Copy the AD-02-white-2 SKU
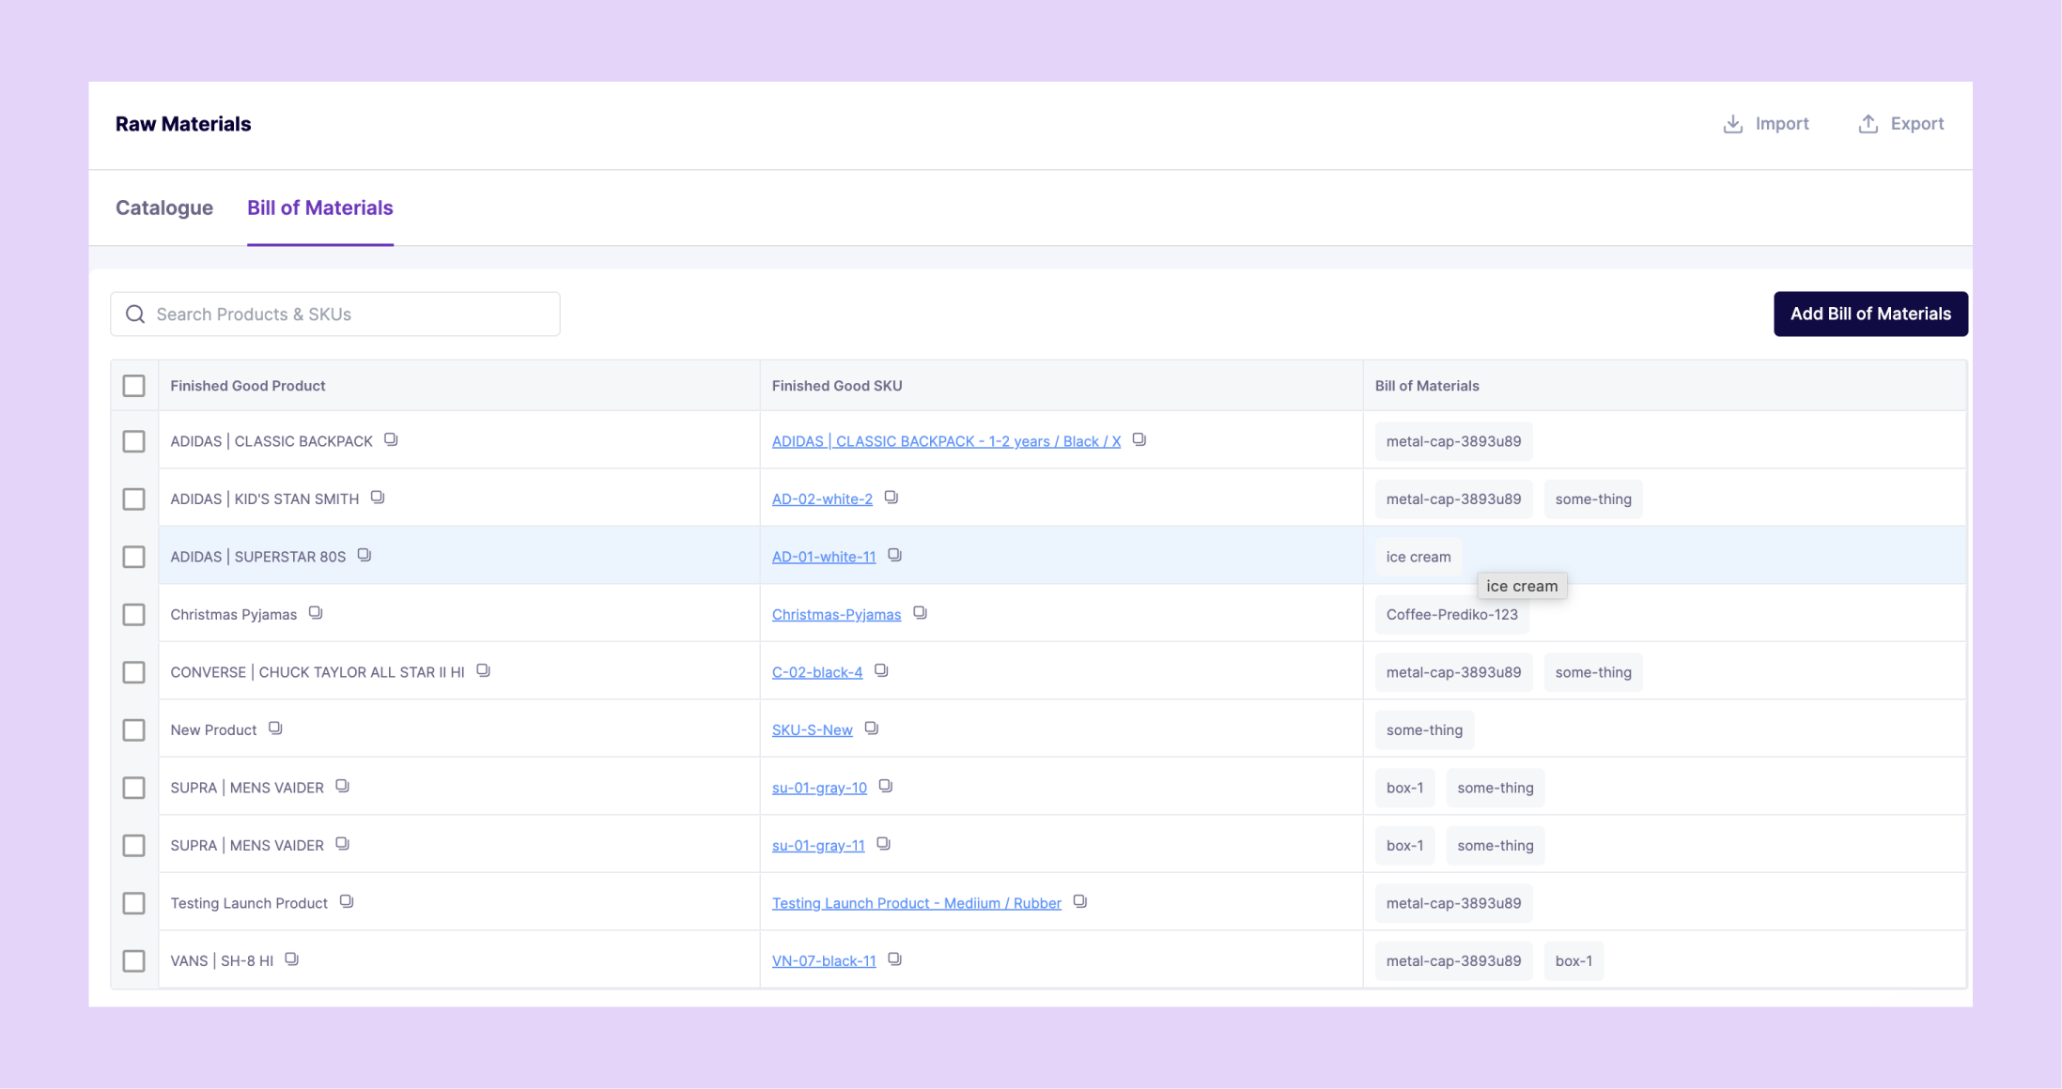The width and height of the screenshot is (2062, 1089). point(891,498)
